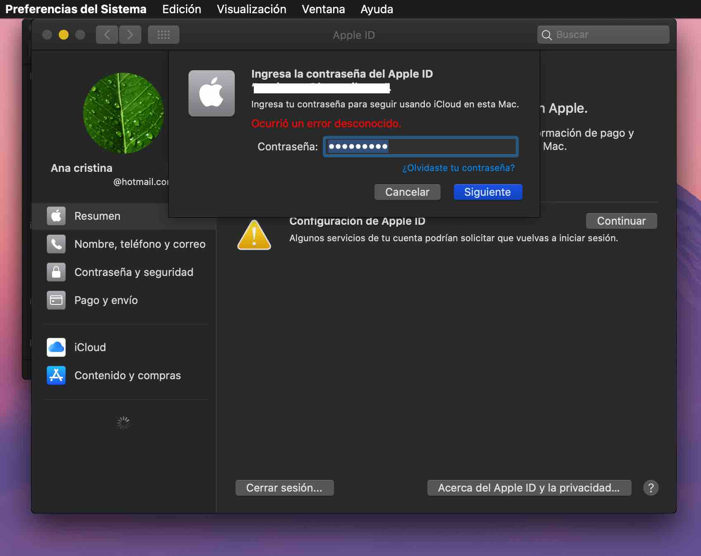Viewport: 701px width, 556px height.
Task: Click the Apple logo icon in the password dialog
Action: (x=212, y=93)
